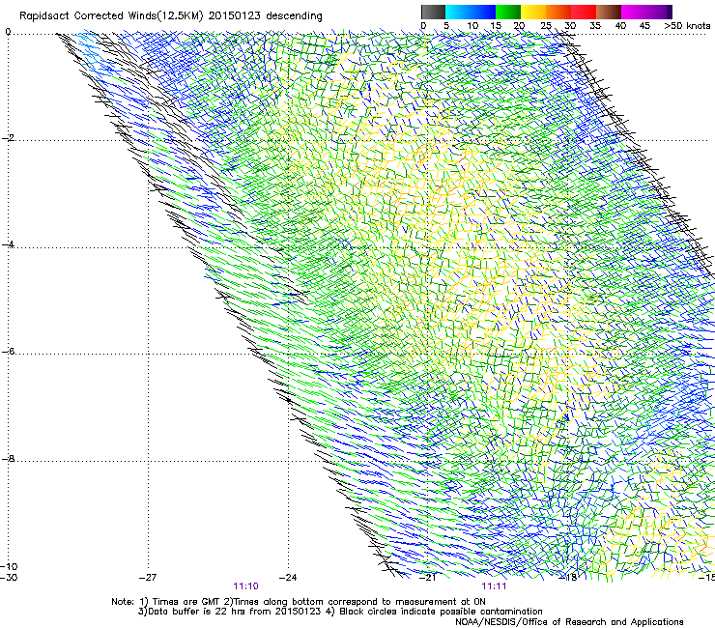The image size is (715, 628).
Task: Click the green 15–20 knots legend swatch
Action: click(x=508, y=12)
